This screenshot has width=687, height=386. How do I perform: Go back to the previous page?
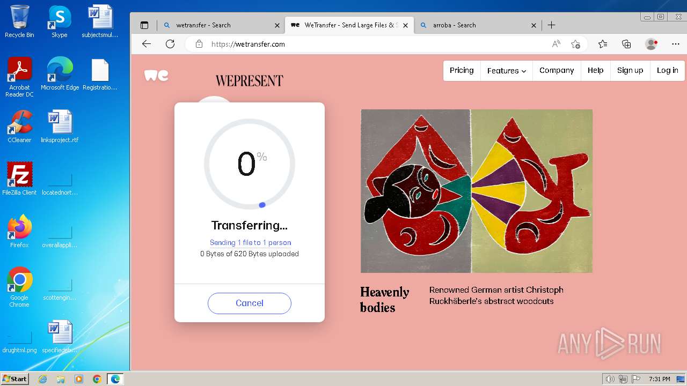147,44
